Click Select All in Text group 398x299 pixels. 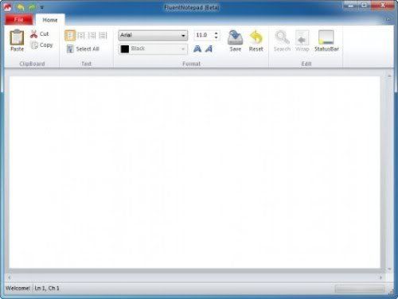[83, 49]
